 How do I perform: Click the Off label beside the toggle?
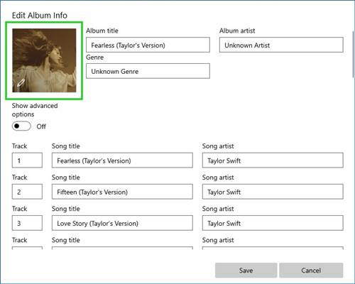click(41, 126)
